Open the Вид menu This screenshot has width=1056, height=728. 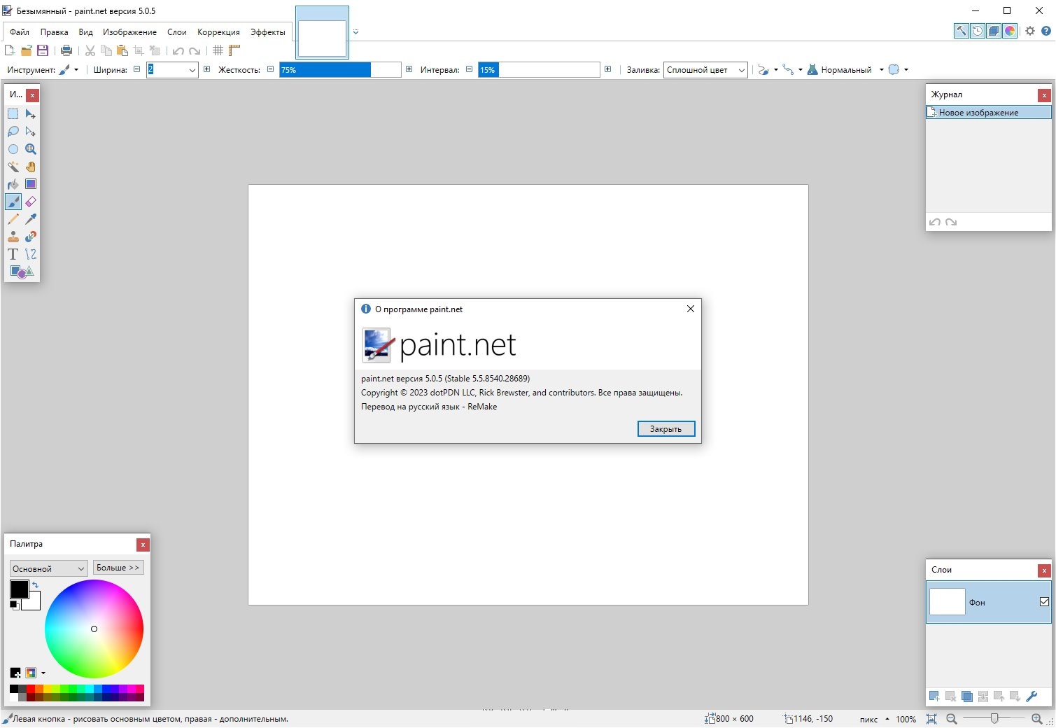pyautogui.click(x=85, y=32)
